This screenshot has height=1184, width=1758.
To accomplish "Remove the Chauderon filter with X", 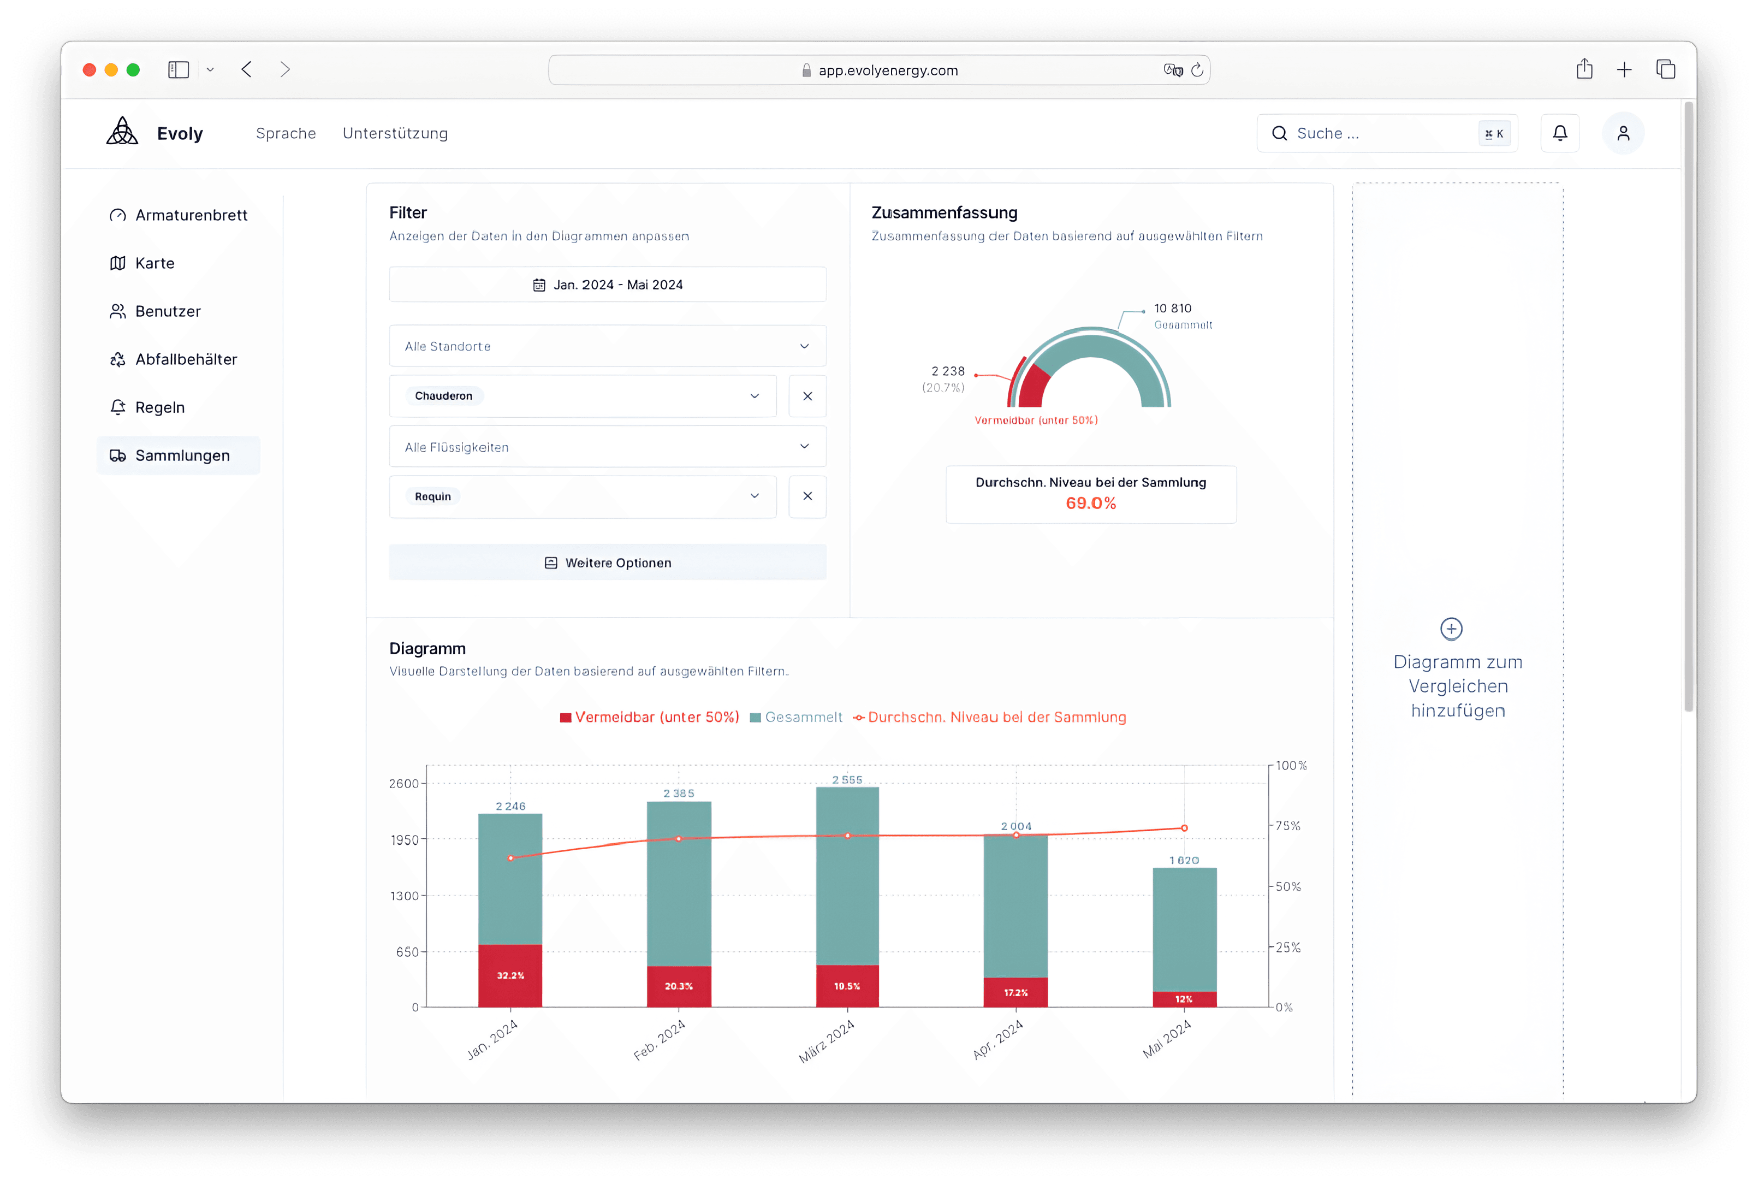I will coord(807,396).
